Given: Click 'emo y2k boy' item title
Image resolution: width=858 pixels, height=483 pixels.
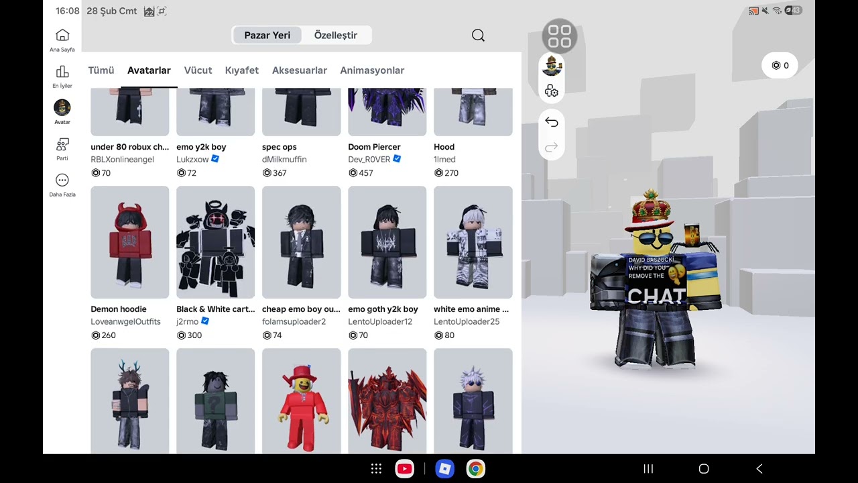Looking at the screenshot, I should (201, 147).
